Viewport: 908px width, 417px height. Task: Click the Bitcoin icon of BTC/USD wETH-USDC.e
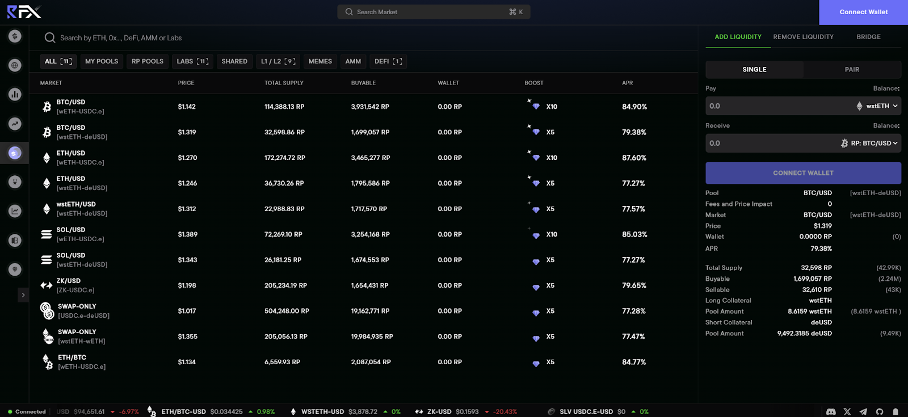point(47,107)
